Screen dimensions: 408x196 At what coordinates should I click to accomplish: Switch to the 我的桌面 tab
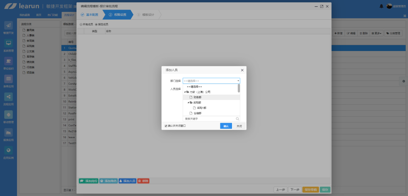25,15
